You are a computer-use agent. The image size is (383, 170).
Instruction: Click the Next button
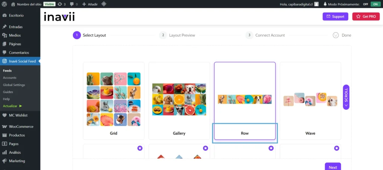coord(333,167)
